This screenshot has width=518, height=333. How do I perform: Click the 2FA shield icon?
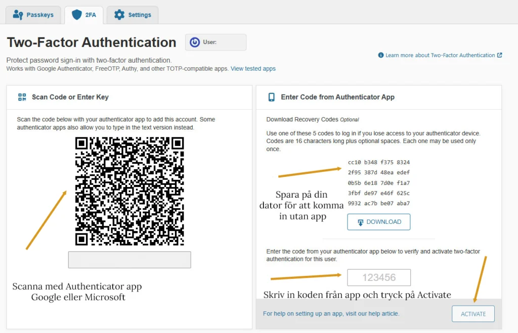coord(77,15)
